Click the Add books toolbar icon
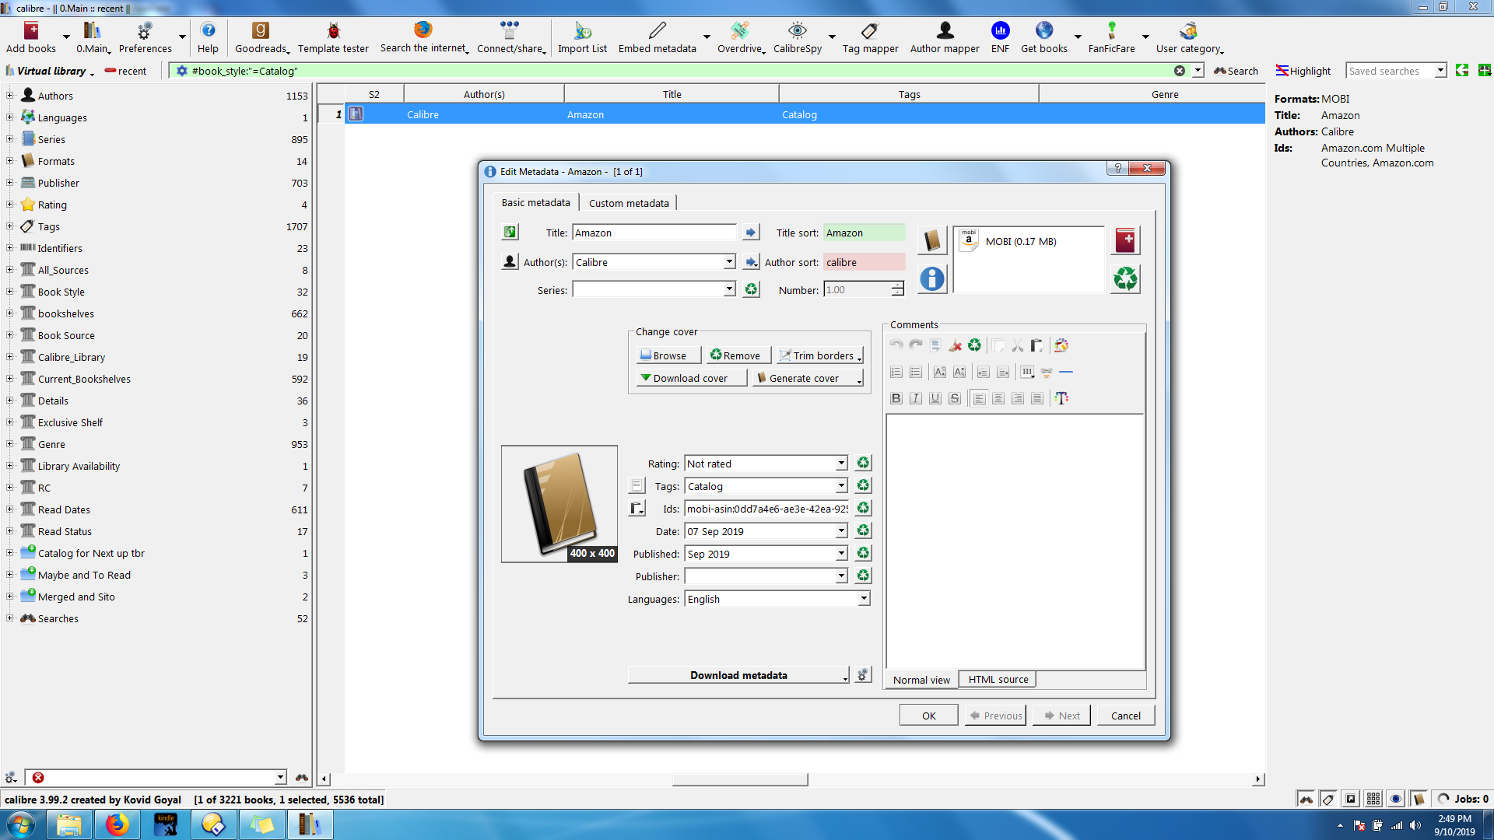The height and width of the screenshot is (840, 1494). pos(31,37)
